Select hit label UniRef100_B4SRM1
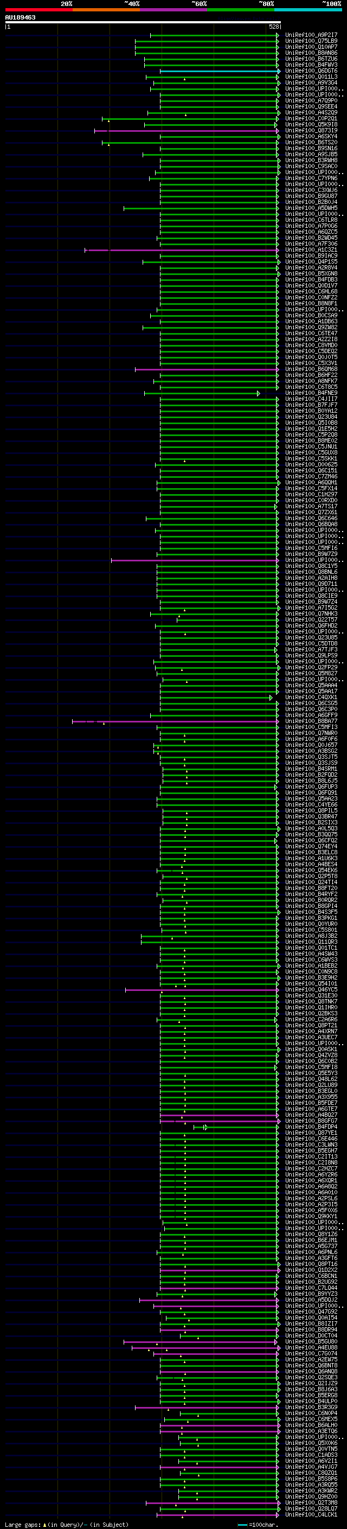The width and height of the screenshot is (347, 1529). (x=311, y=769)
